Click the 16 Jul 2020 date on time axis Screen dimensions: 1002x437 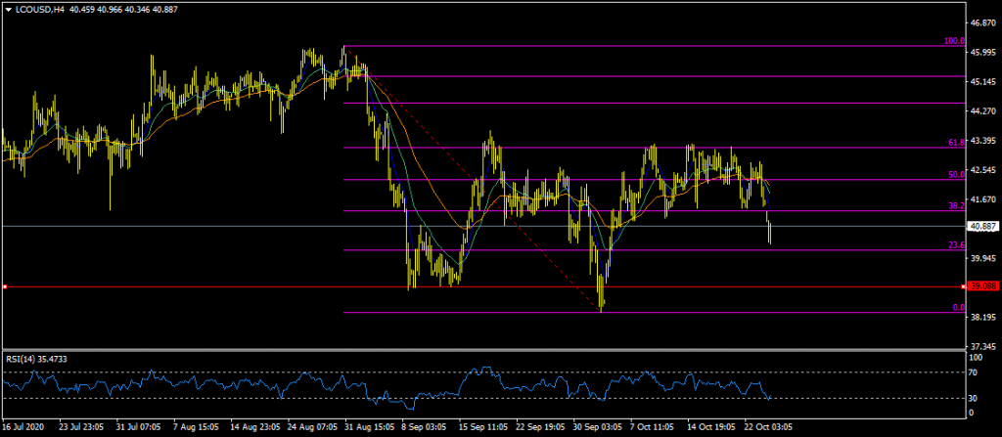click(24, 427)
